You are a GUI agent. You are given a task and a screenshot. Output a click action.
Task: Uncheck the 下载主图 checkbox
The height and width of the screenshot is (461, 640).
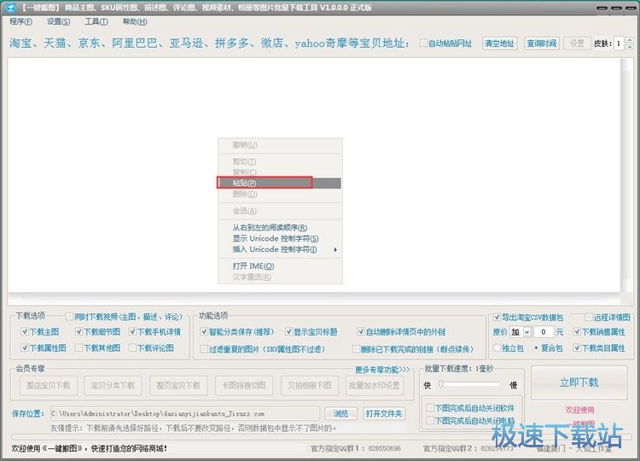tap(24, 332)
